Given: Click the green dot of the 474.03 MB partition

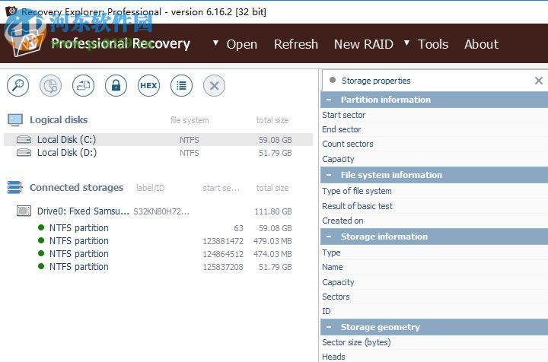Looking at the screenshot, I should point(41,253).
